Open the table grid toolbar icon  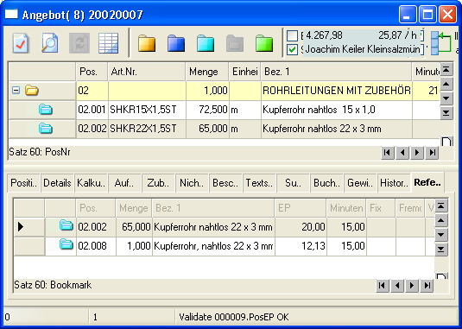[x=109, y=43]
